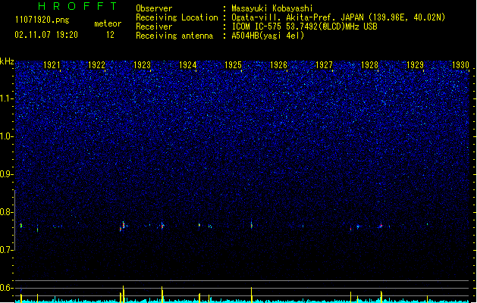The height and width of the screenshot is (303, 477).
Task: Click the 1924 time marker
Action: (188, 65)
